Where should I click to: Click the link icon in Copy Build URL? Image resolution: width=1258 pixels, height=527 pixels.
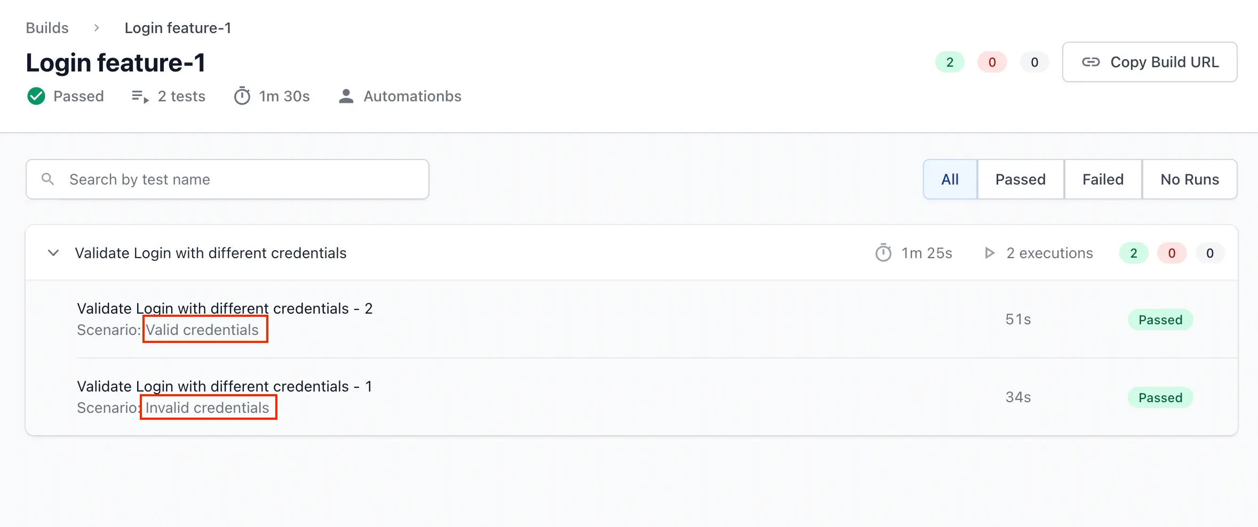[1090, 62]
